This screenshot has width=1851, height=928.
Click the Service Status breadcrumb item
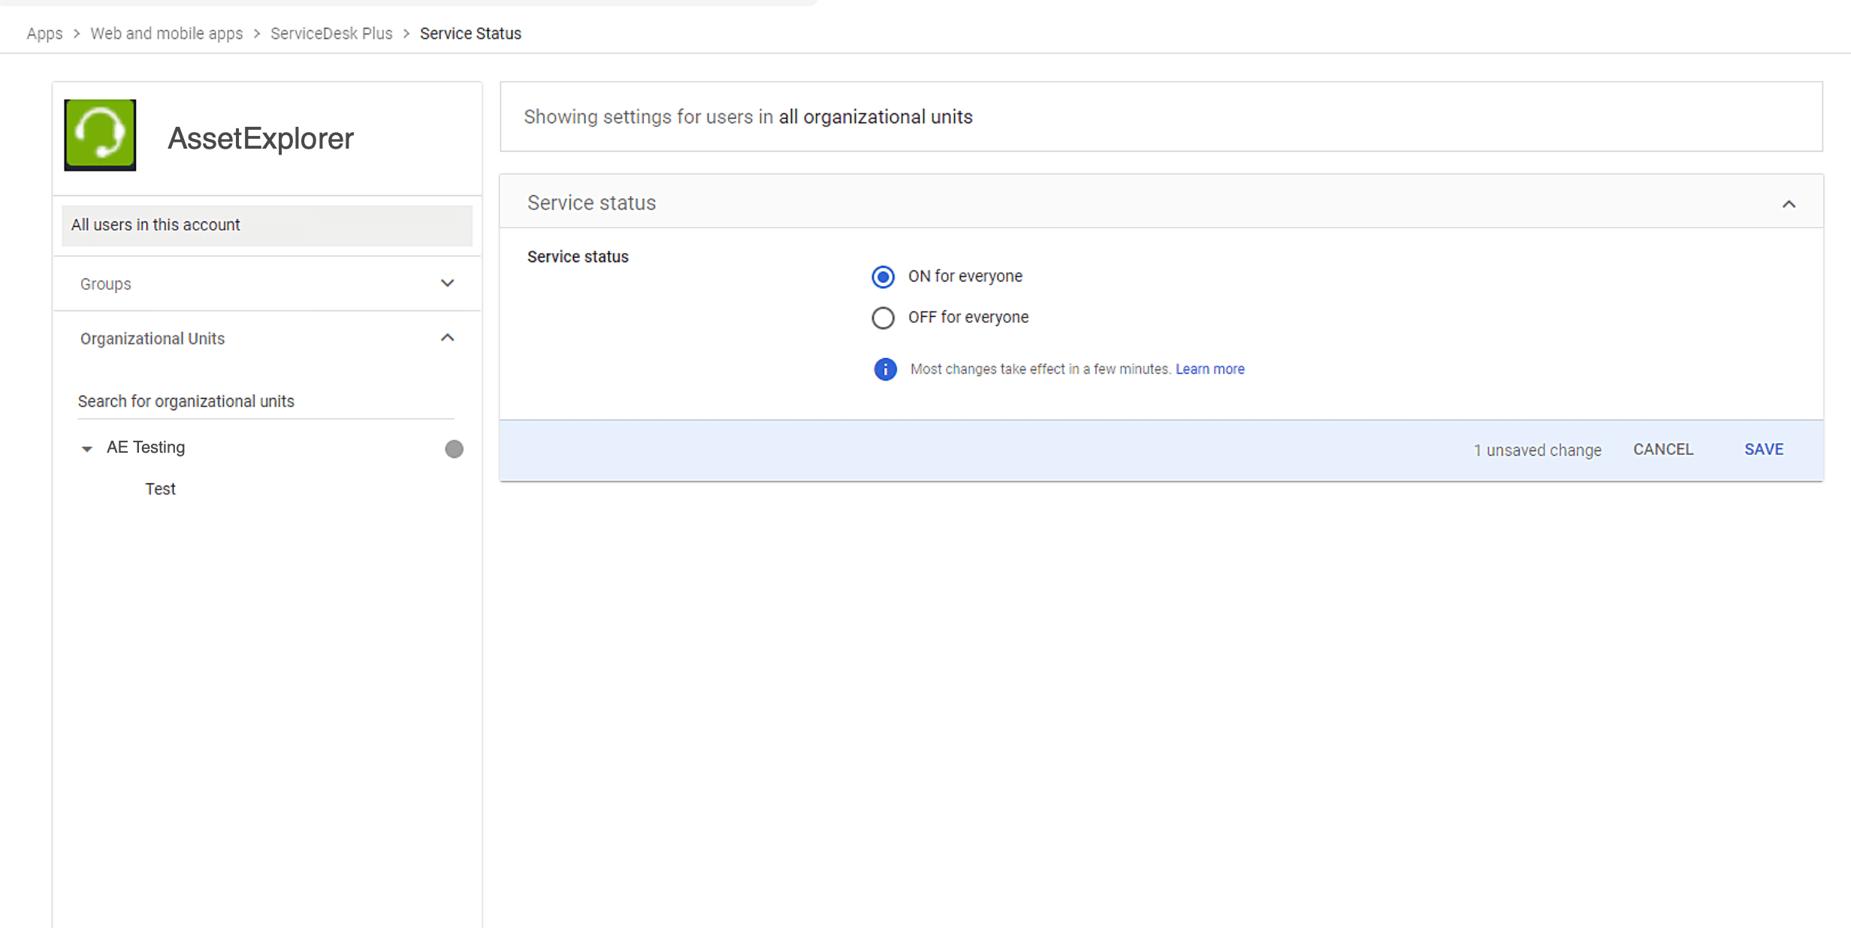(470, 34)
